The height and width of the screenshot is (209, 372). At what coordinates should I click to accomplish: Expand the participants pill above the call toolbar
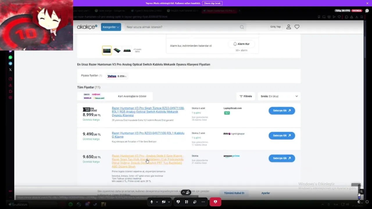(186, 192)
